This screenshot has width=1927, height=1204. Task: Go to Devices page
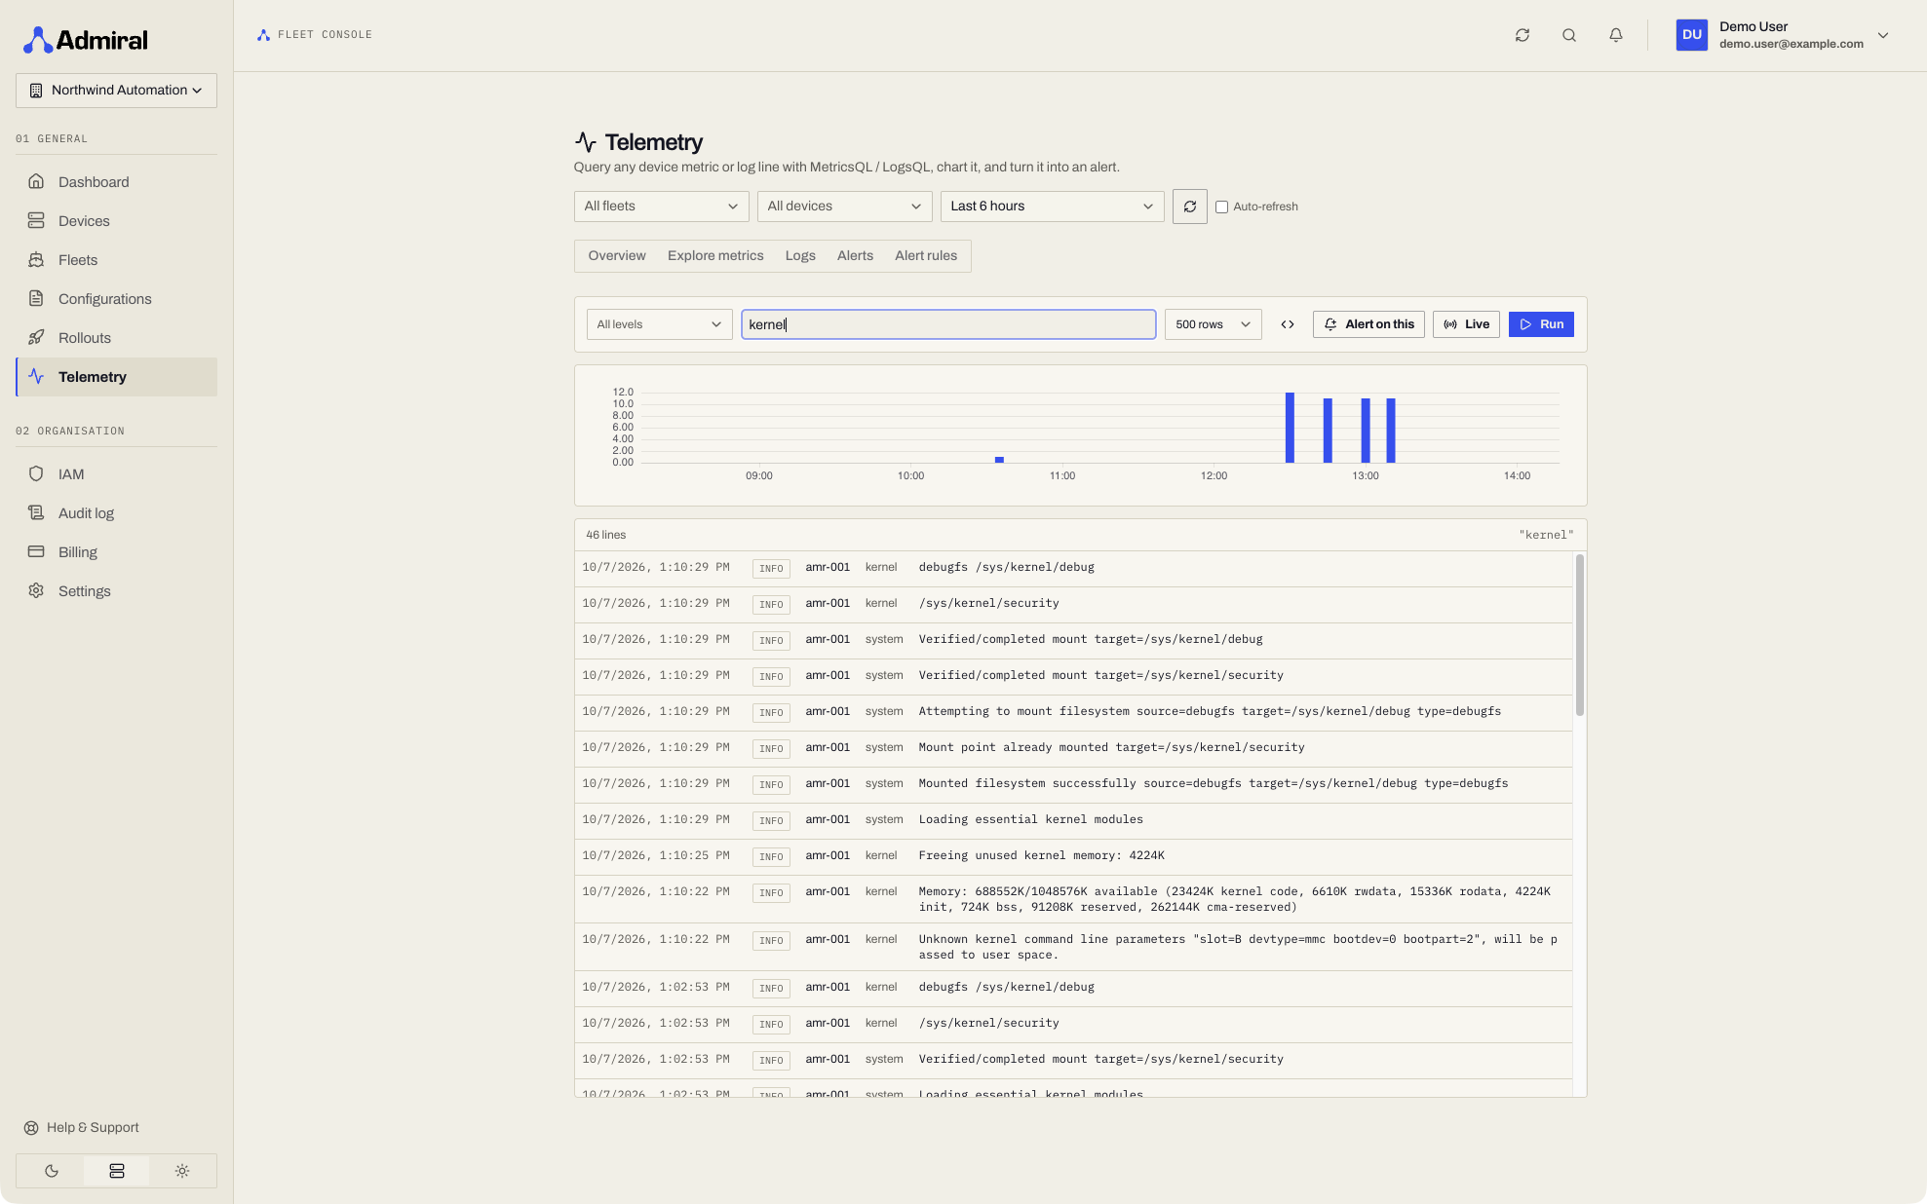pos(116,221)
